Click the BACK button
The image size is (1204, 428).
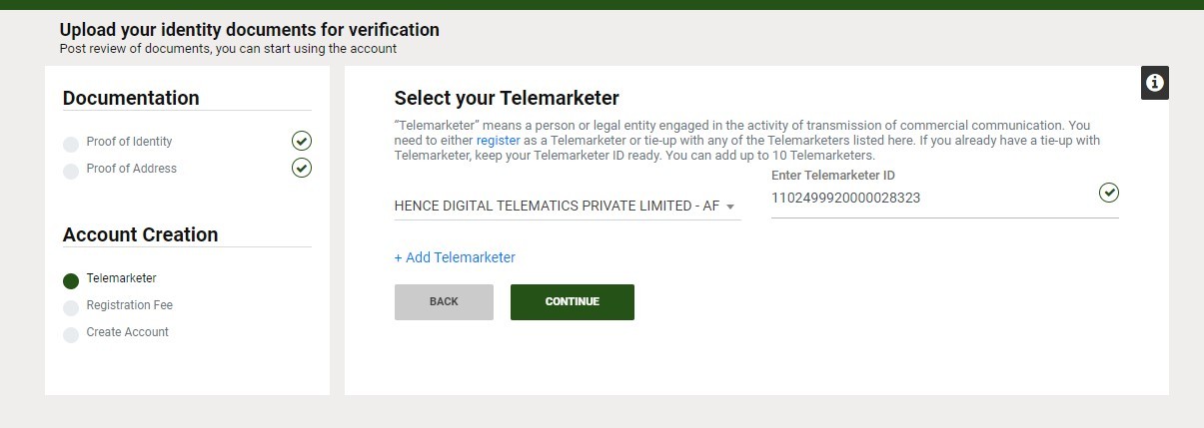point(444,302)
